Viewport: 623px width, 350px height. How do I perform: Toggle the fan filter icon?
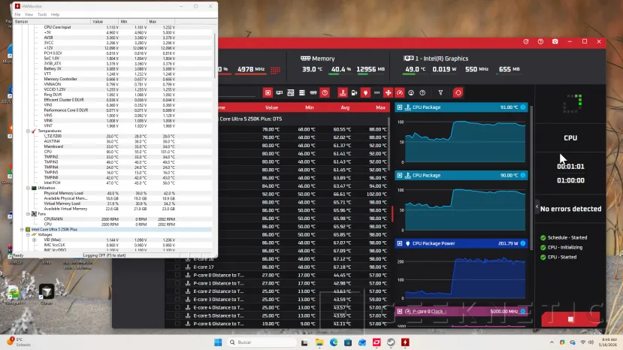pyautogui.click(x=389, y=92)
